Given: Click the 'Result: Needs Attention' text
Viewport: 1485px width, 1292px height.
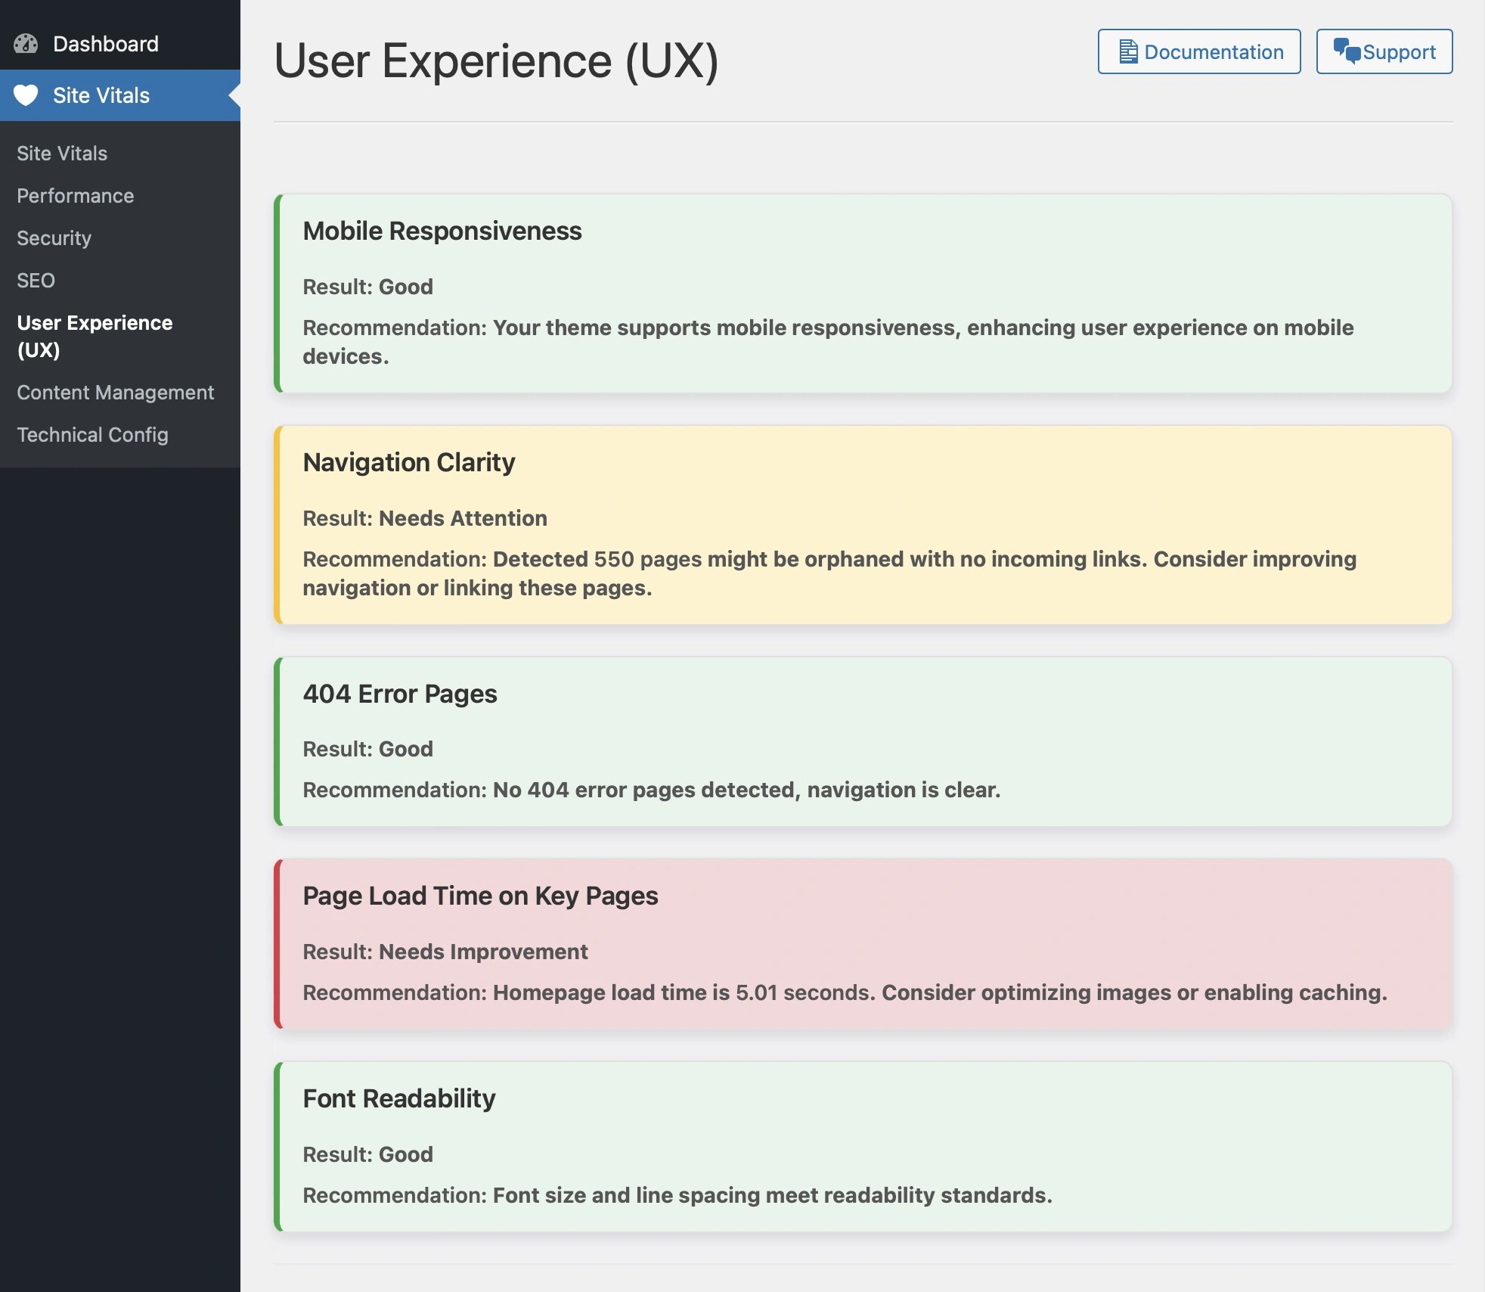Looking at the screenshot, I should [425, 518].
